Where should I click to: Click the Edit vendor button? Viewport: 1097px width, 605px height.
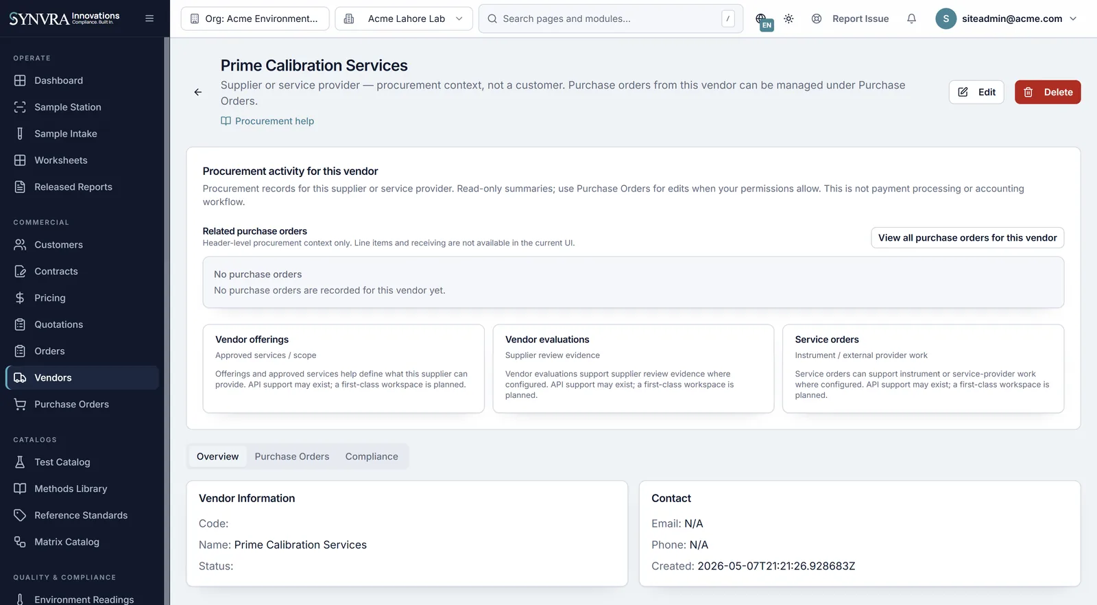click(976, 92)
